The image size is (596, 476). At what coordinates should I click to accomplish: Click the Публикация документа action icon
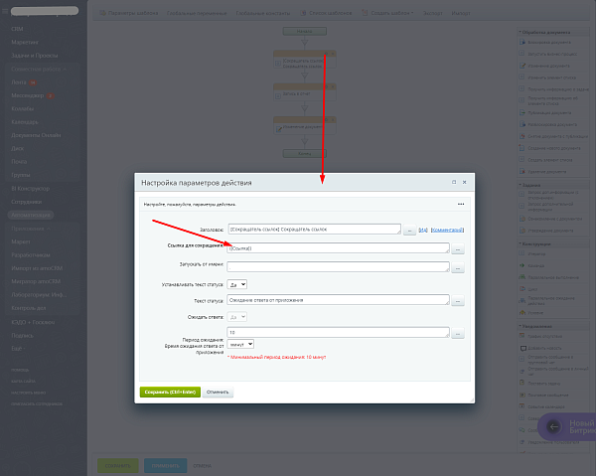[522, 112]
